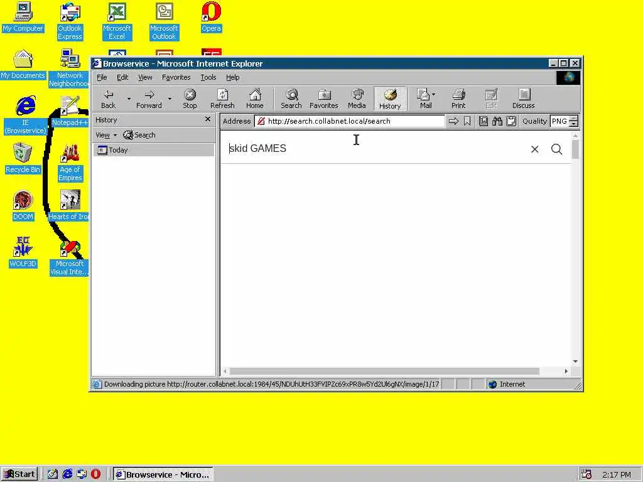This screenshot has height=482, width=643.
Task: Expand the Today history entry
Action: (153, 150)
